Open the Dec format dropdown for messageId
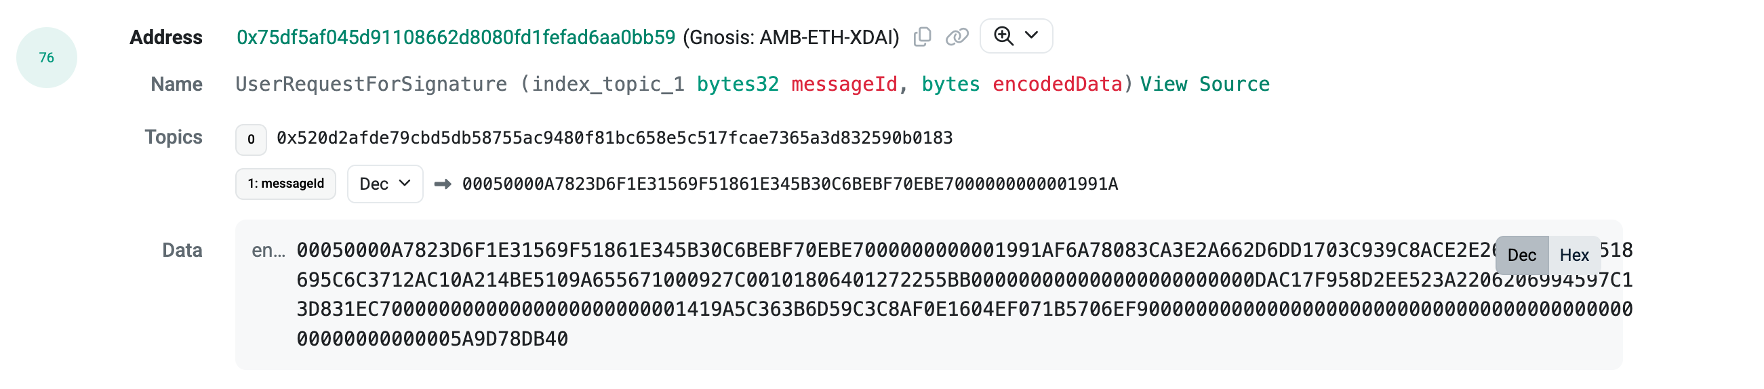1764x389 pixels. click(x=385, y=184)
